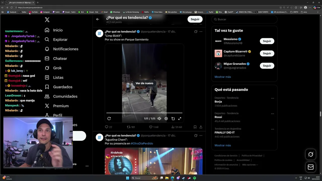Open Grok in the sidebar
The width and height of the screenshot is (322, 181).
[53, 68]
